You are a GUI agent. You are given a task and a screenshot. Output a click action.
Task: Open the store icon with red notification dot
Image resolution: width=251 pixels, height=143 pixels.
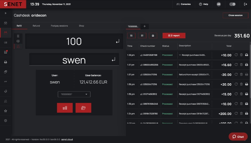pos(6,52)
